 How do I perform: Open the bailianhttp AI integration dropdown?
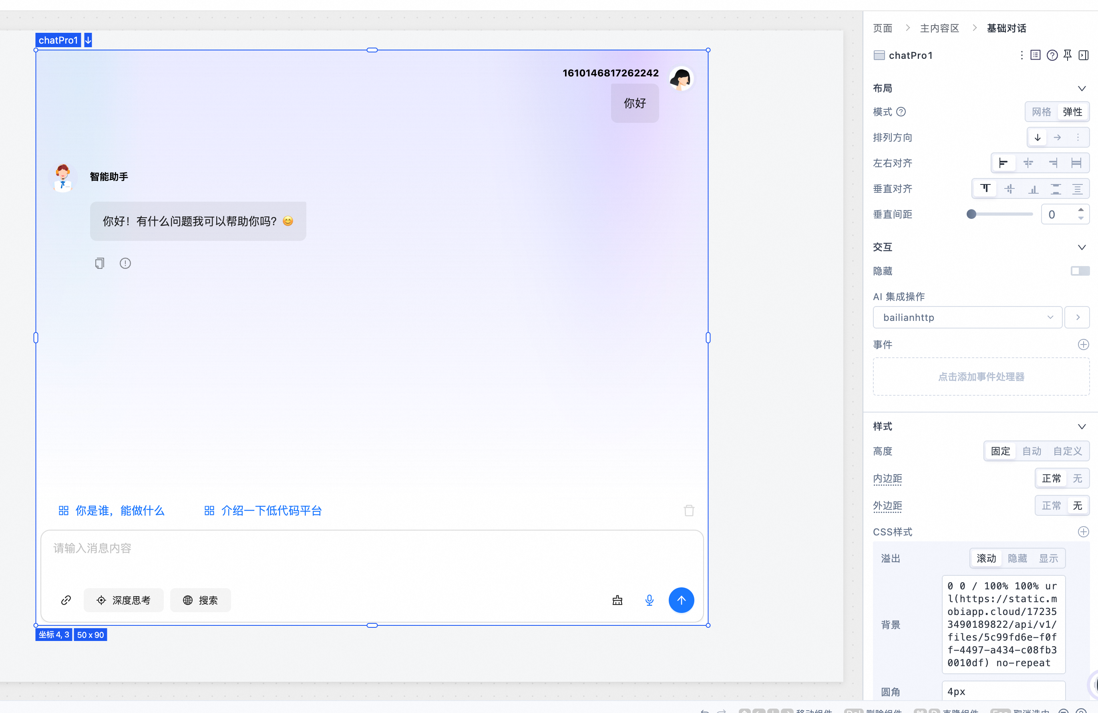(967, 317)
